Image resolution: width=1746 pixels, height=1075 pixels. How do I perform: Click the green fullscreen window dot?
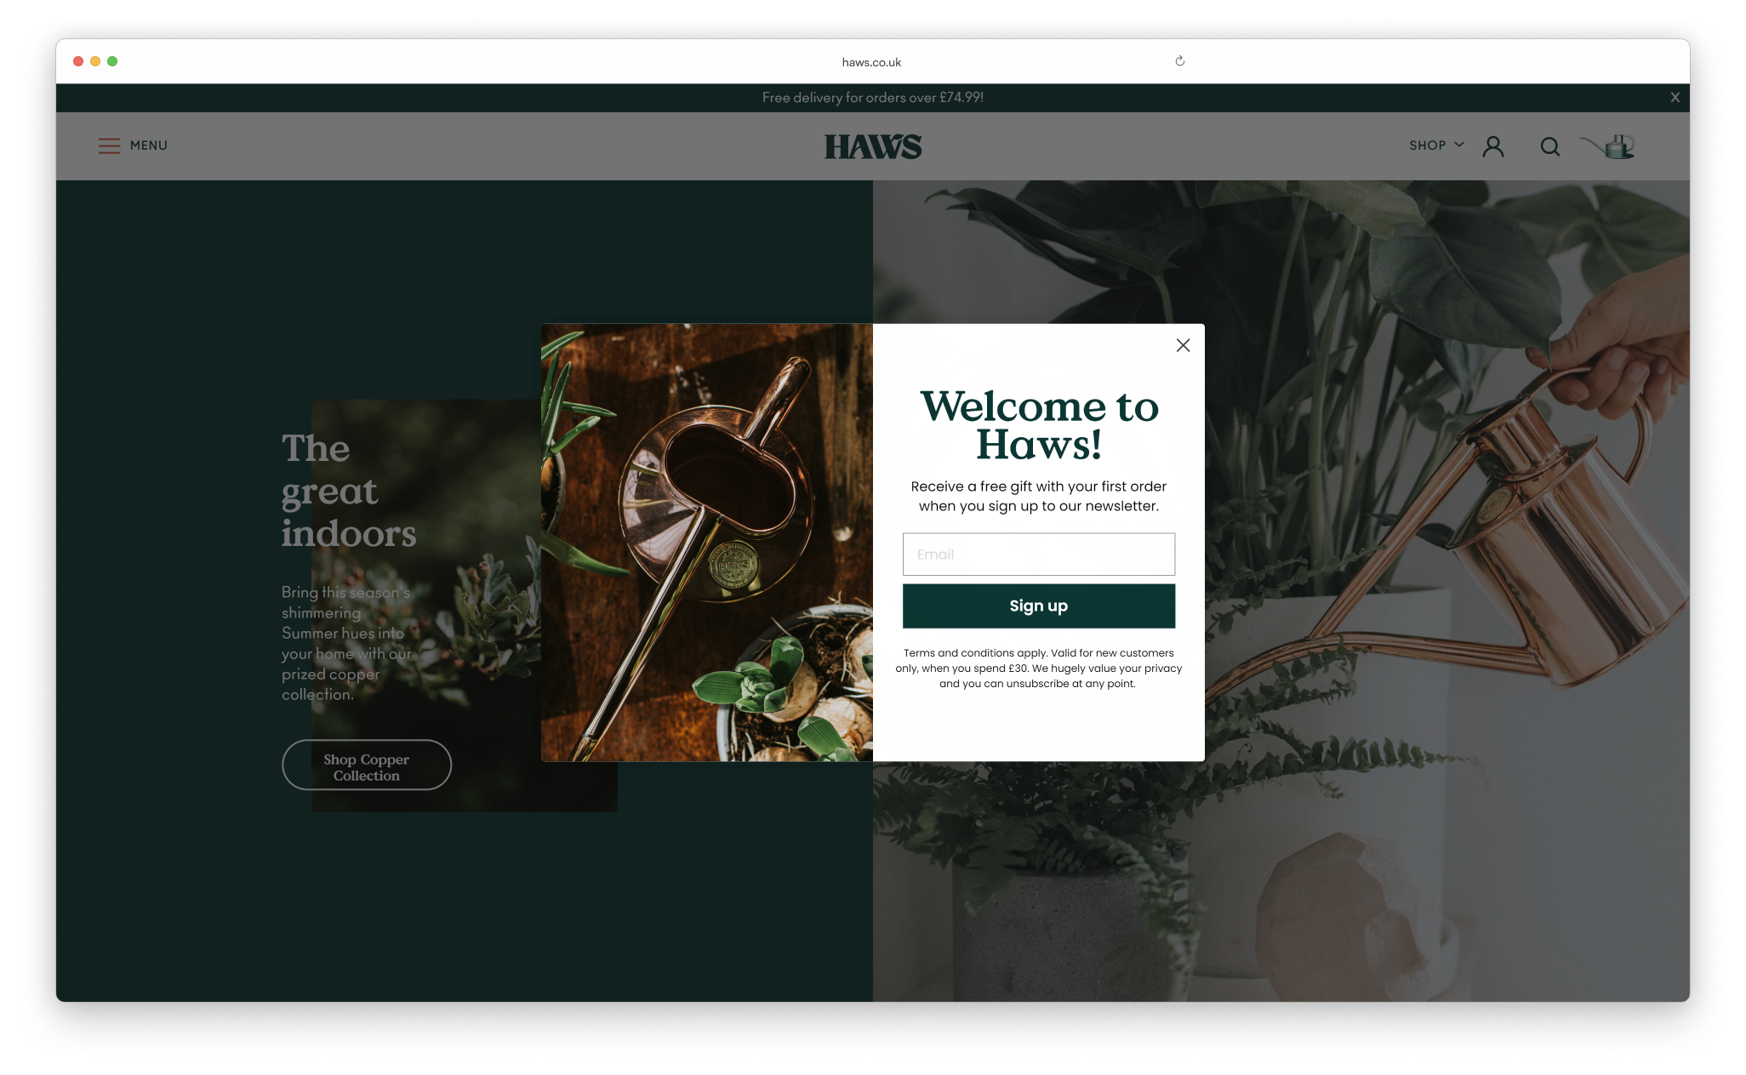point(112,61)
